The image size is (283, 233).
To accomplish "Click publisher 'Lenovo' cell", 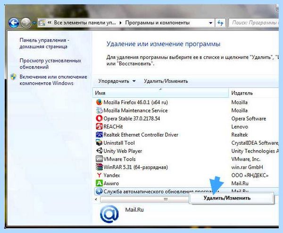I will click(x=240, y=127).
